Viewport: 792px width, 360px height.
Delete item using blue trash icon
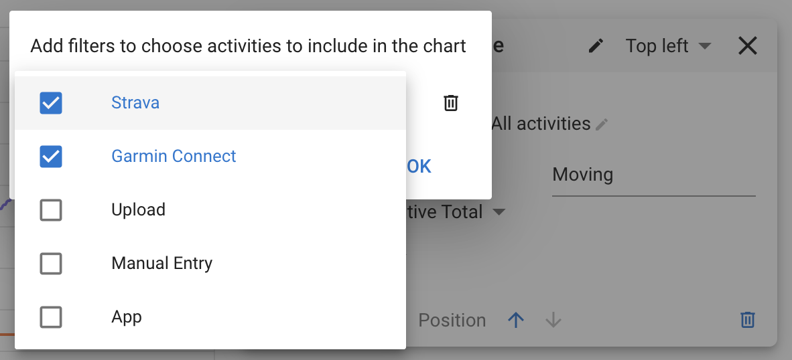tap(748, 320)
